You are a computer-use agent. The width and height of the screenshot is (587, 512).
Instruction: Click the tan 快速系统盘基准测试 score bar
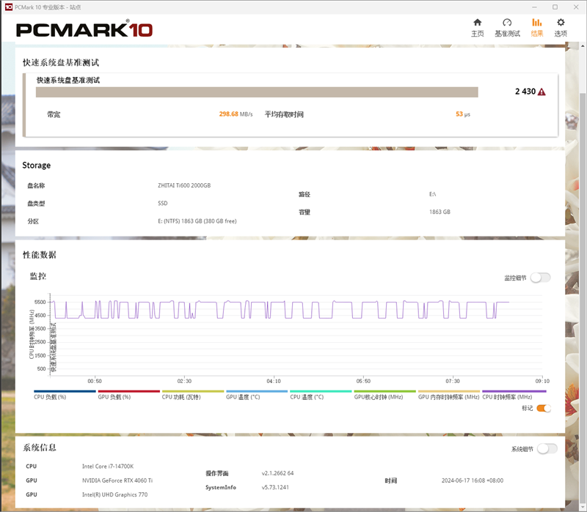click(x=257, y=92)
